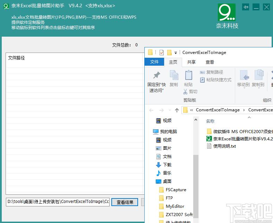Select 我的电脑 in the navigation tree
The width and height of the screenshot is (273, 223).
(165, 131)
